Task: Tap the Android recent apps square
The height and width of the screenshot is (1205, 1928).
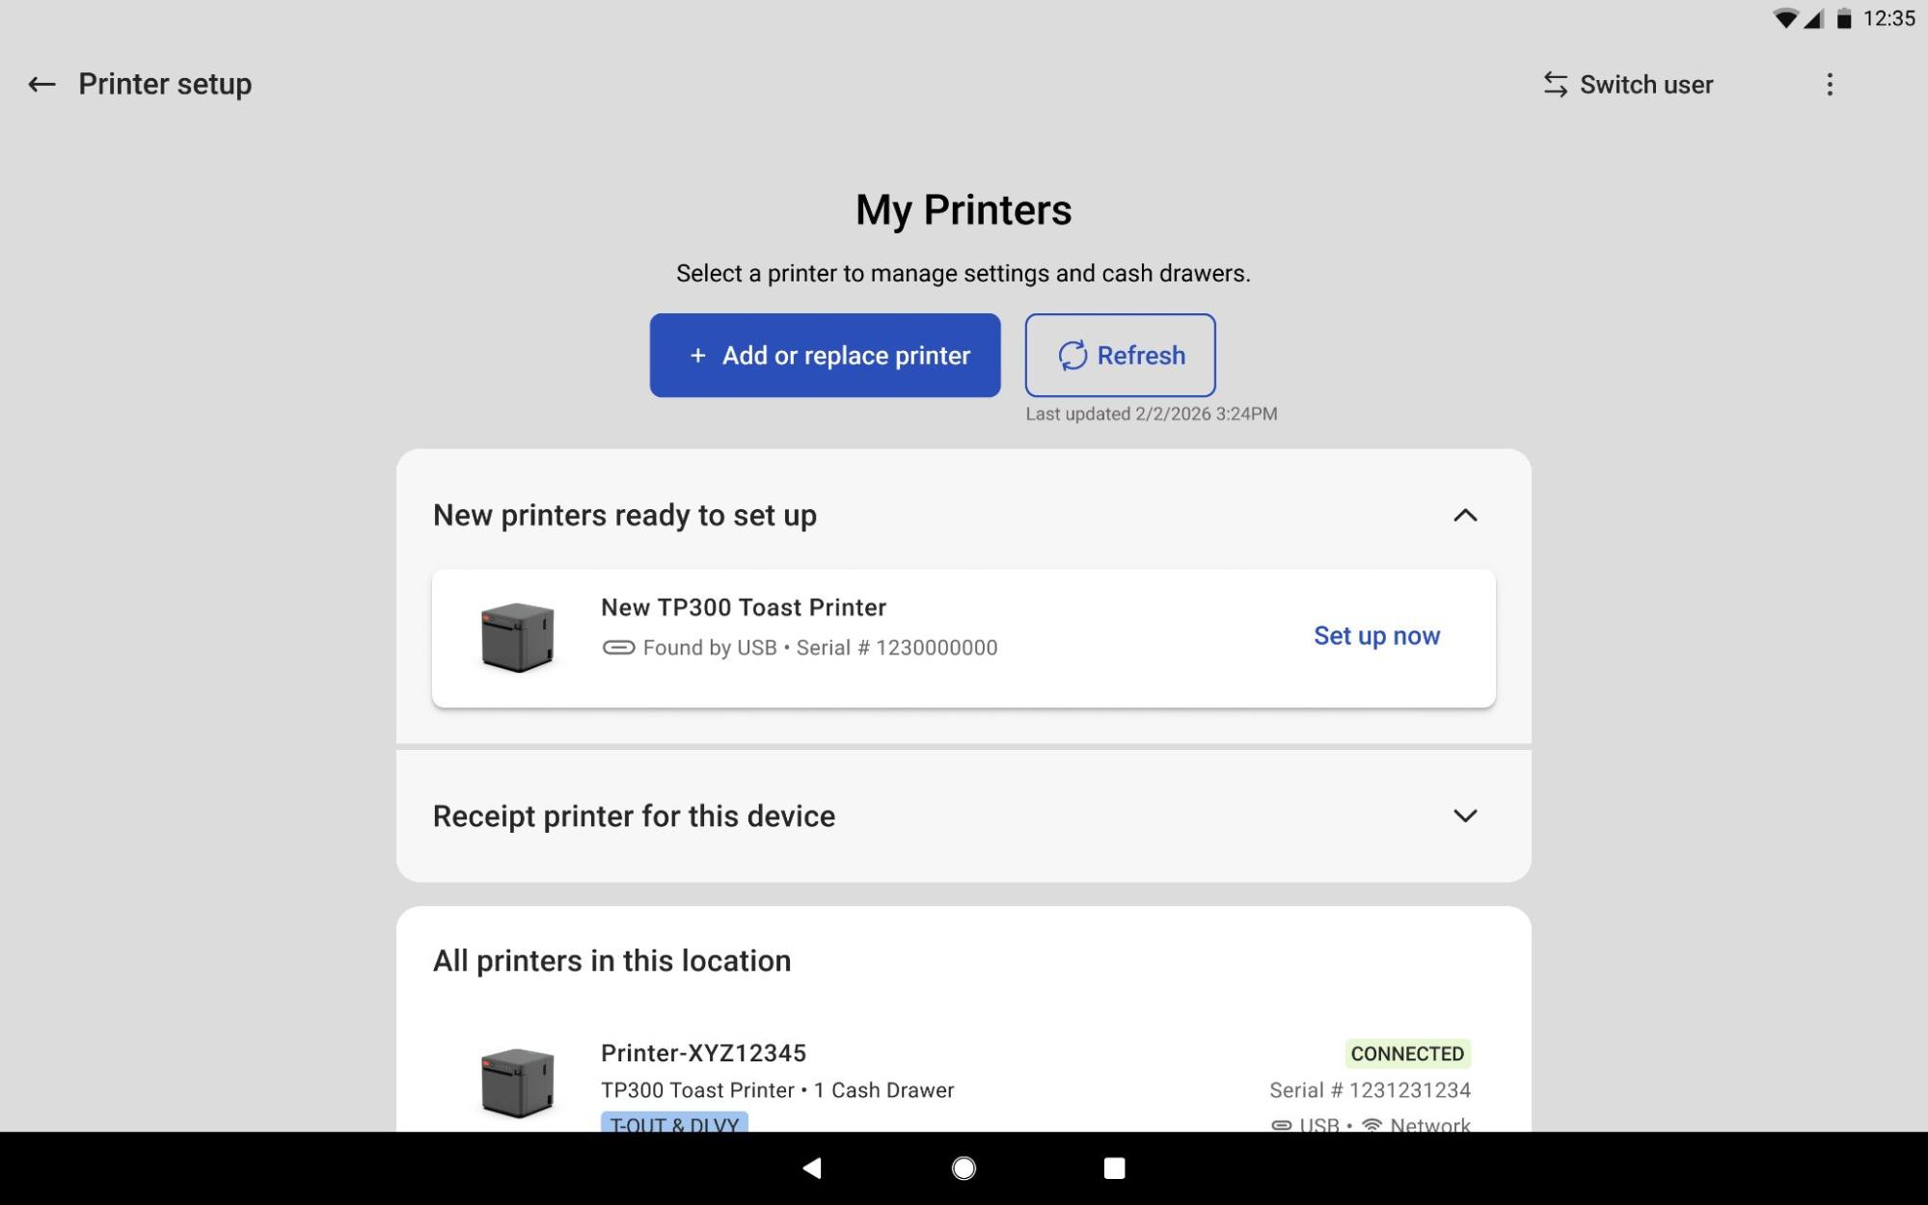Action: click(1114, 1168)
